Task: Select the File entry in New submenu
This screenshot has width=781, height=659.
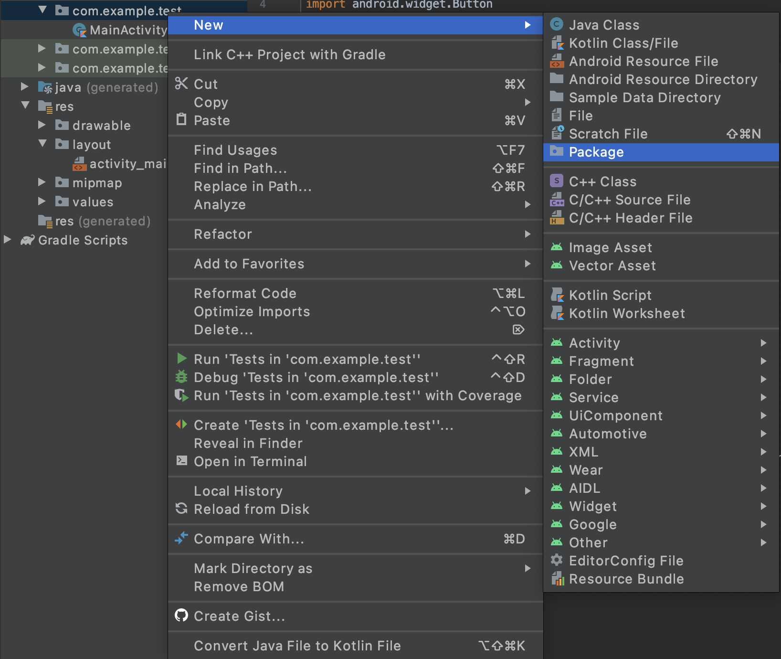Action: click(x=661, y=116)
